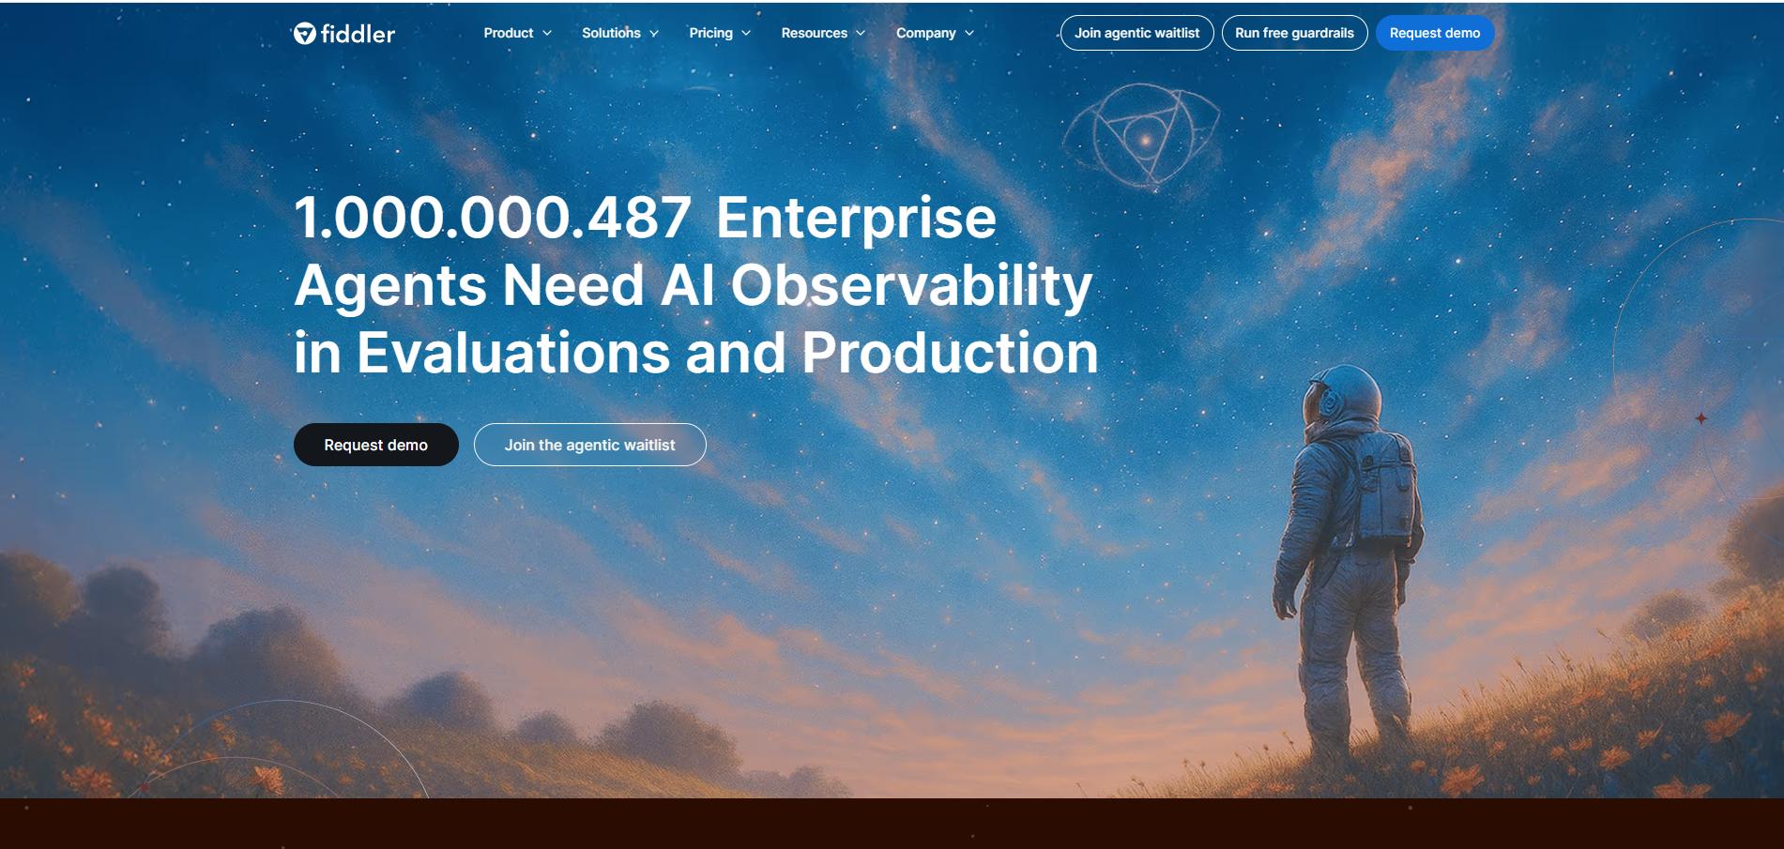
Task: Click the fiddler wordmark text
Action: click(x=358, y=34)
